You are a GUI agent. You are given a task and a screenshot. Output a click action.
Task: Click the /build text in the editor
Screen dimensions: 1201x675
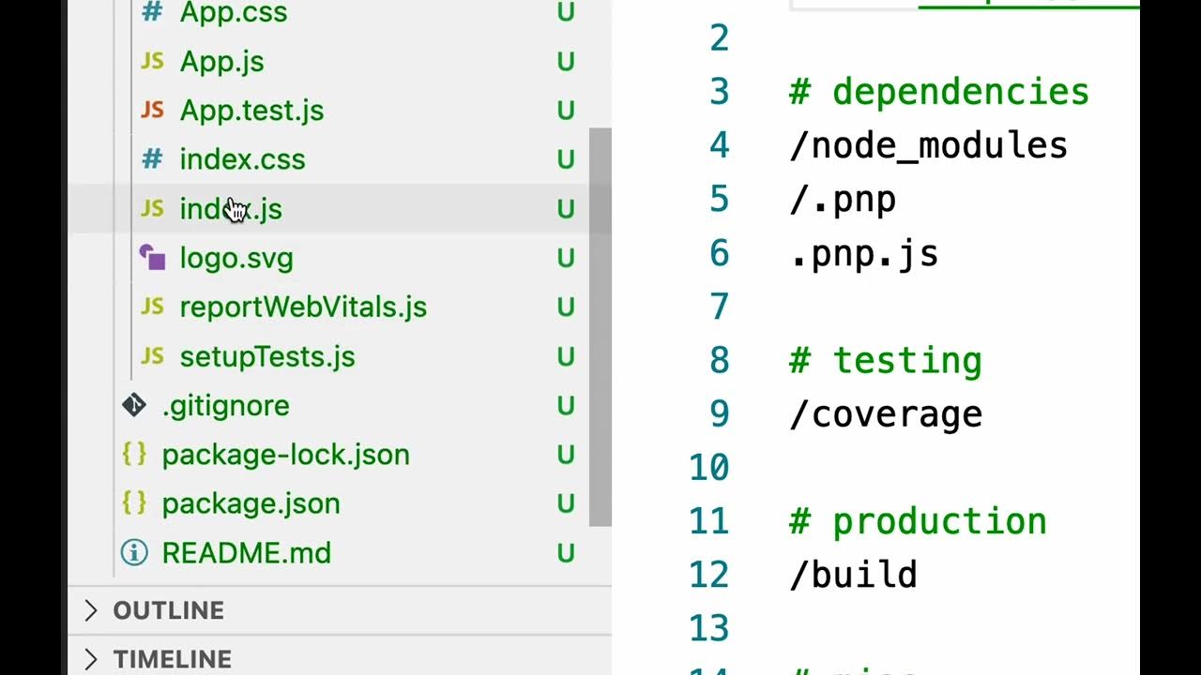pyautogui.click(x=853, y=575)
